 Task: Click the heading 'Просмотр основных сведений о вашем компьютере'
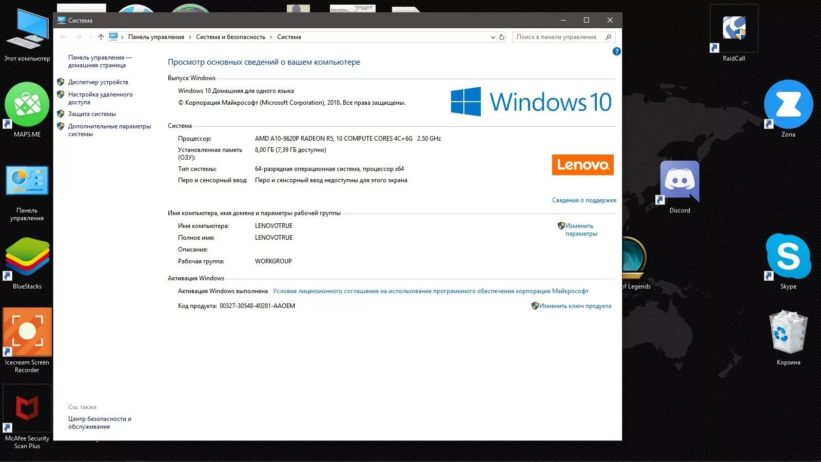coord(264,62)
